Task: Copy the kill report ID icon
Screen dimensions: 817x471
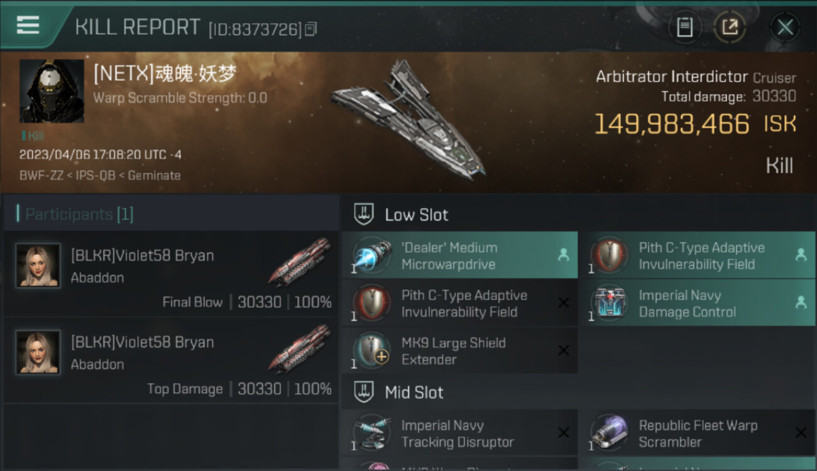Action: [x=310, y=30]
